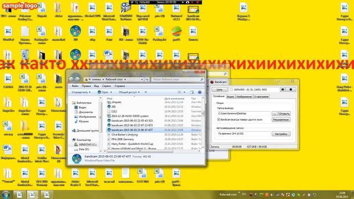Click Explorer's change view icon
The width and height of the screenshot is (354, 199).
pos(179,92)
